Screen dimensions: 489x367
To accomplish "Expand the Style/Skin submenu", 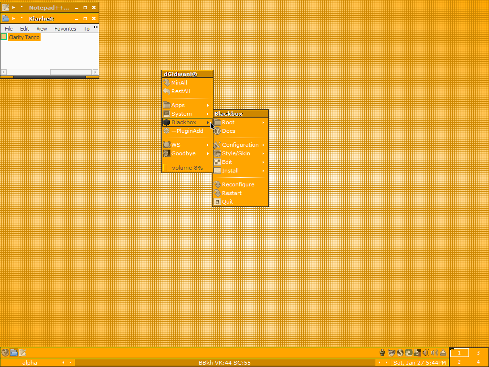I will (x=240, y=153).
